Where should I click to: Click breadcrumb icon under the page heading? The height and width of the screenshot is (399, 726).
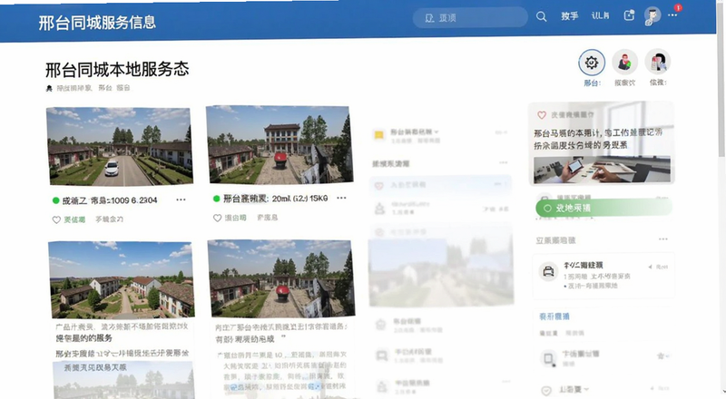49,88
